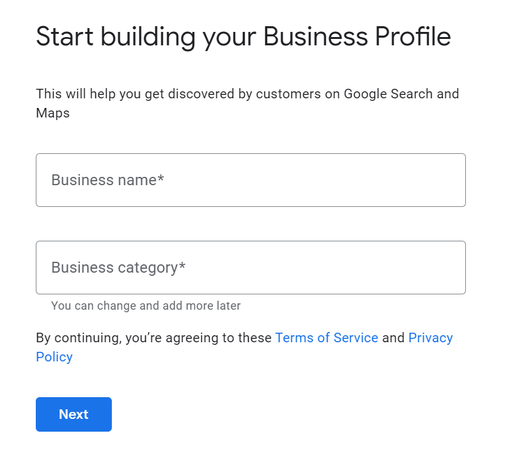Click the blue Next button
This screenshot has width=517, height=454.
click(74, 414)
